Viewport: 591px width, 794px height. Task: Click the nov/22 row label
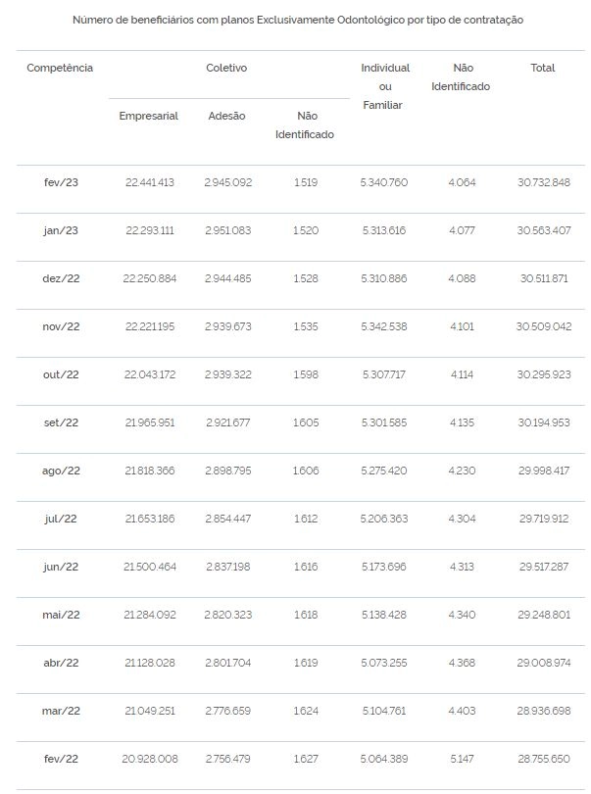[x=61, y=326]
